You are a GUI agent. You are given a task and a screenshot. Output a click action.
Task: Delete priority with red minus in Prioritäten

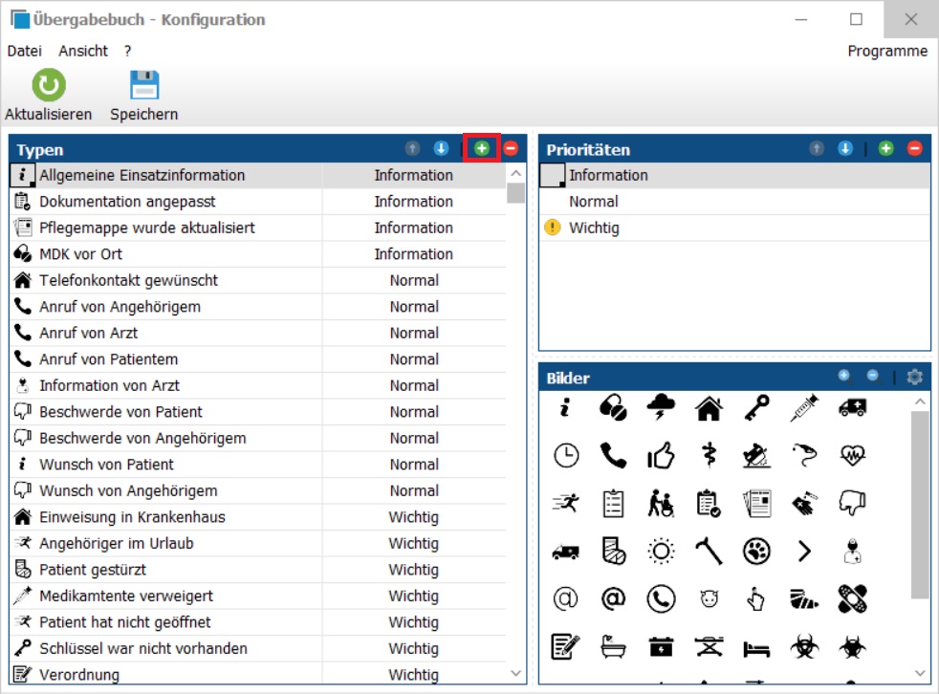[914, 148]
